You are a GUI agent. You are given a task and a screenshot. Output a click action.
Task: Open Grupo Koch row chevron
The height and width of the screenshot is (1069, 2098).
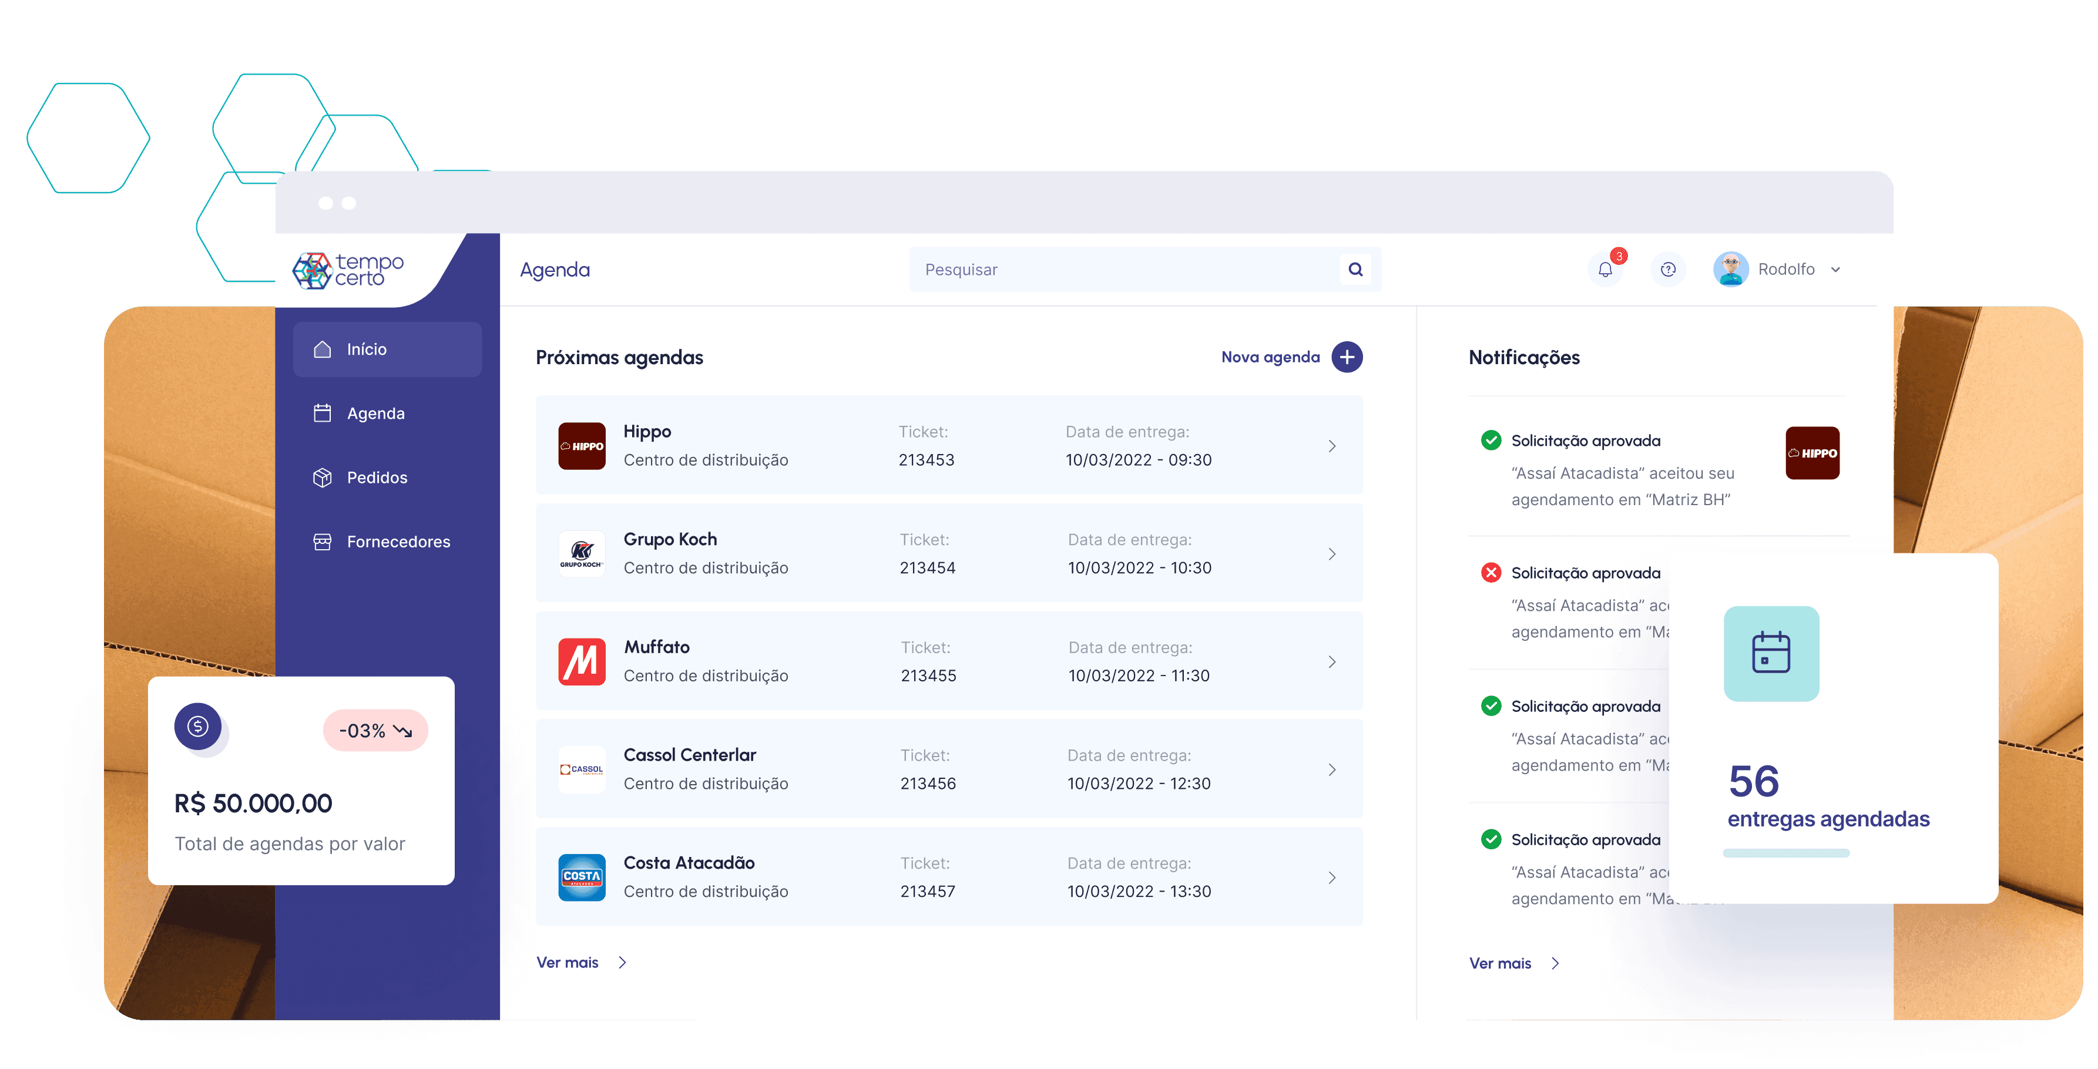1332,554
